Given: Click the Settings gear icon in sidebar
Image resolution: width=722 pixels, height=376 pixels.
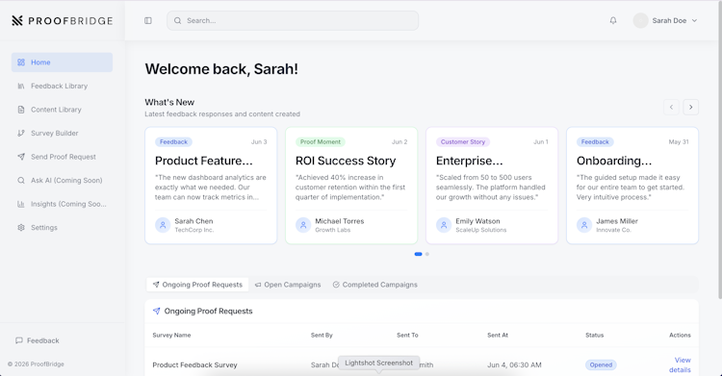Looking at the screenshot, I should click(x=21, y=227).
